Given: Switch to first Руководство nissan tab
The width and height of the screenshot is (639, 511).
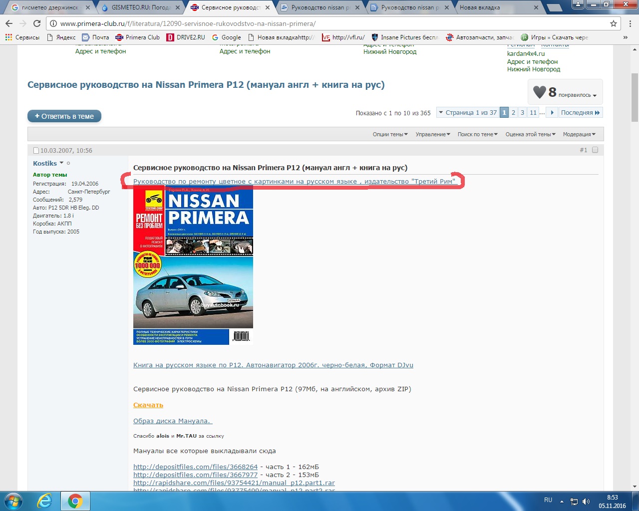Looking at the screenshot, I should (x=320, y=7).
